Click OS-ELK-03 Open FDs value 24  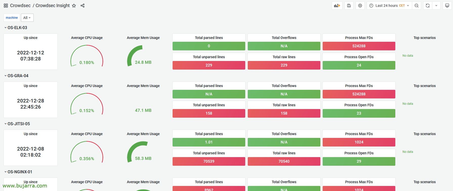click(x=359, y=65)
